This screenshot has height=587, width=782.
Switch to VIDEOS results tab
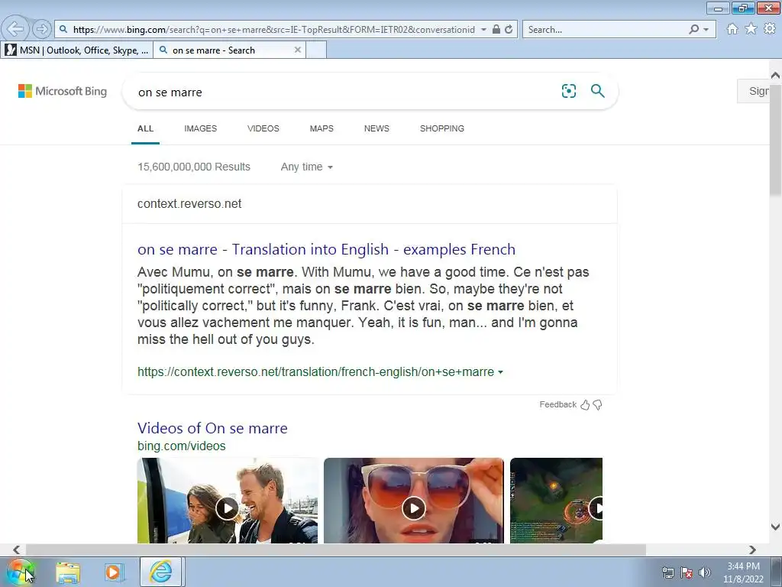[263, 128]
